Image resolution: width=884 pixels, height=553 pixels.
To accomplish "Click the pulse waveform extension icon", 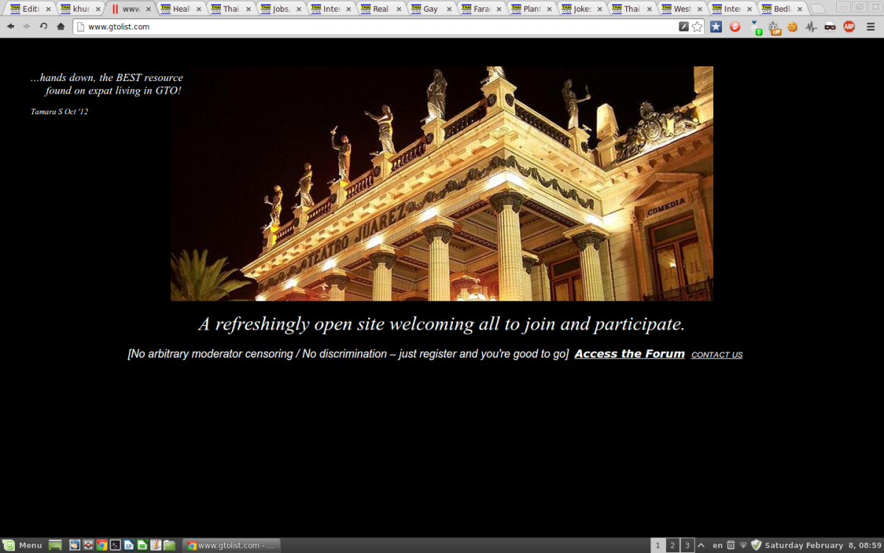I will click(x=811, y=27).
